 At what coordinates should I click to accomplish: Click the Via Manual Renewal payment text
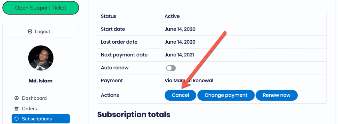tap(189, 81)
